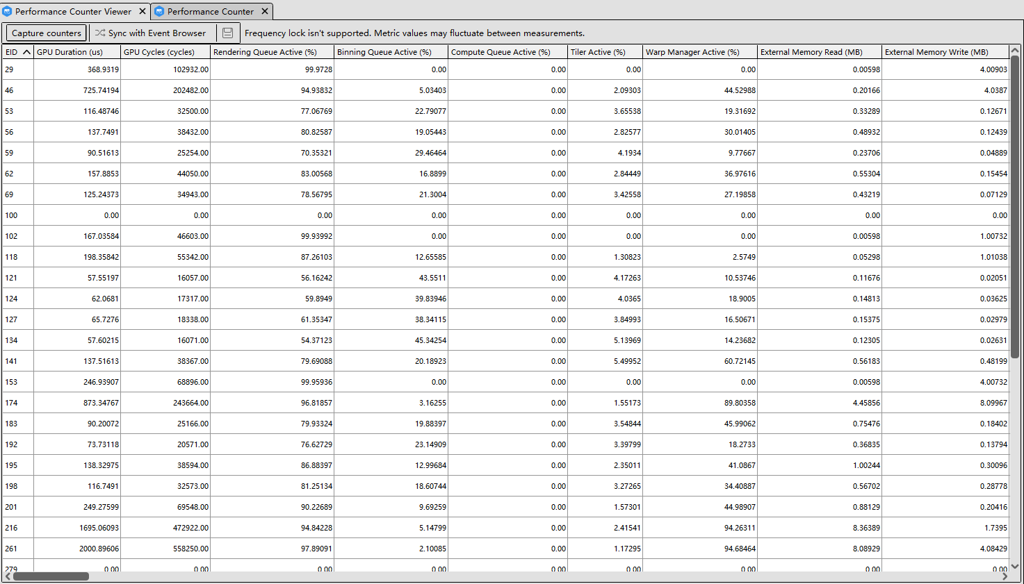This screenshot has width=1024, height=584.
Task: Click Binning Queue value 21.3004
Action: click(x=431, y=194)
